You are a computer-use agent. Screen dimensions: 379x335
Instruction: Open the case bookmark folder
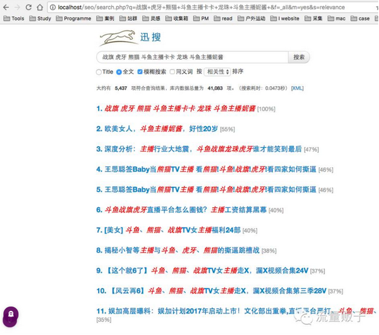360,18
